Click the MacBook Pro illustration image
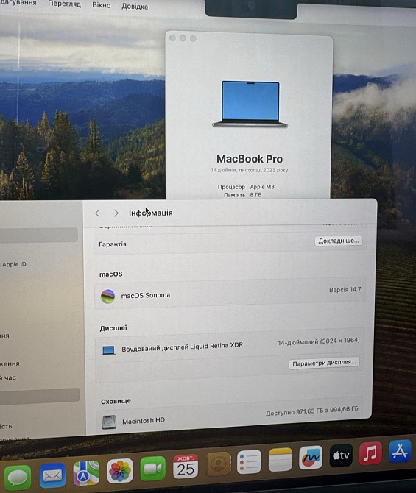Viewport: 416px width, 493px height. (x=250, y=104)
